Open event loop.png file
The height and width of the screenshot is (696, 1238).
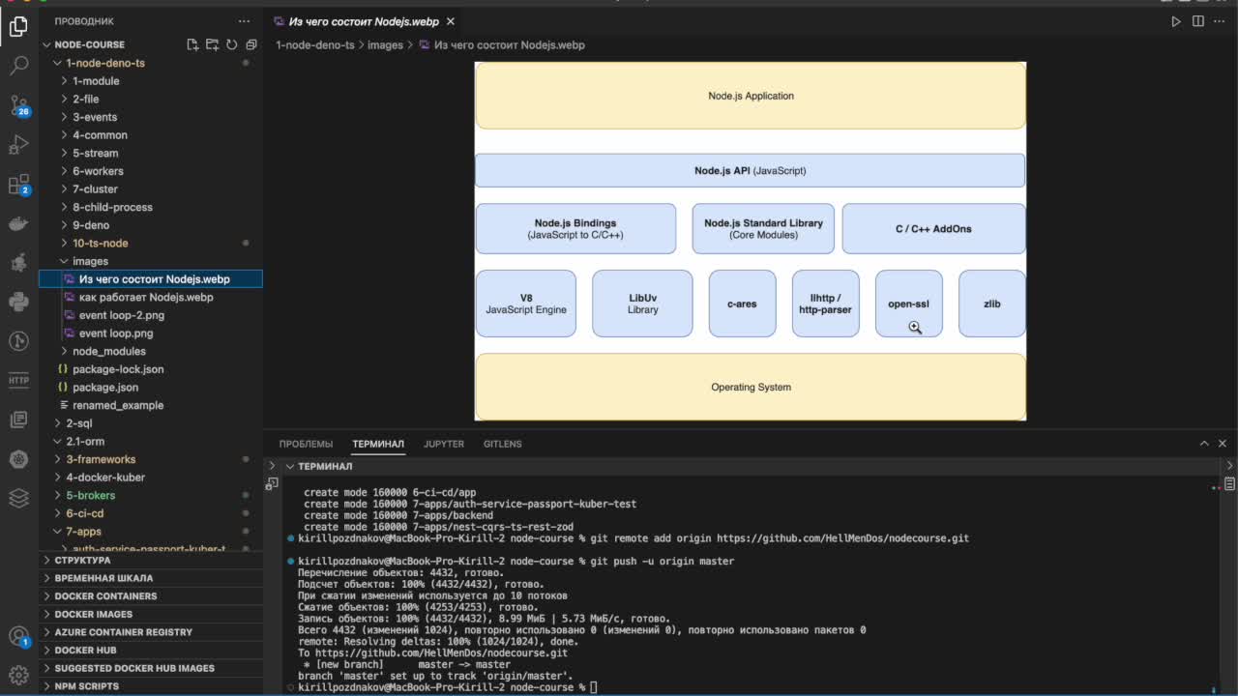pyautogui.click(x=151, y=333)
